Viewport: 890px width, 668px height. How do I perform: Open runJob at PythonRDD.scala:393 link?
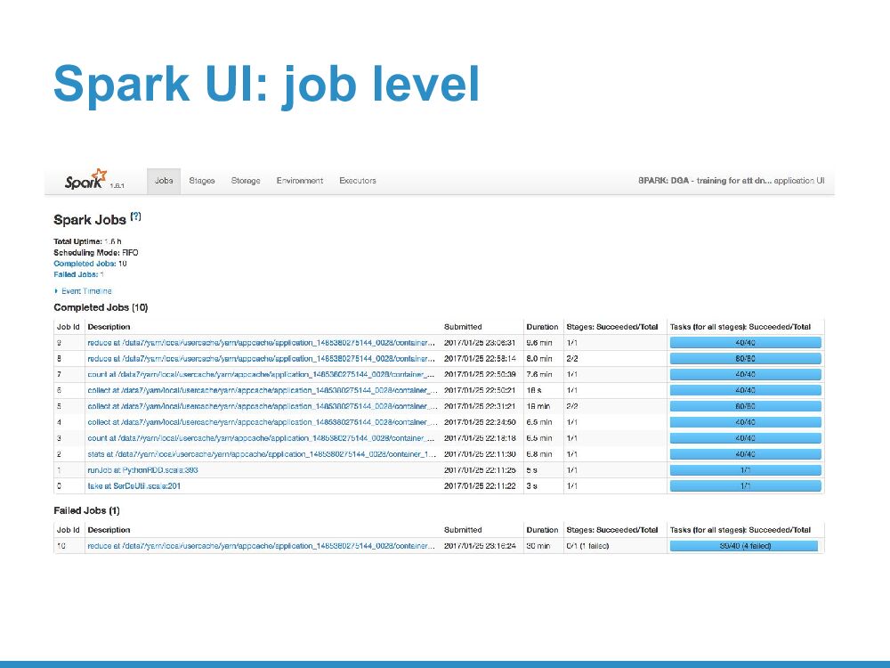tap(142, 469)
